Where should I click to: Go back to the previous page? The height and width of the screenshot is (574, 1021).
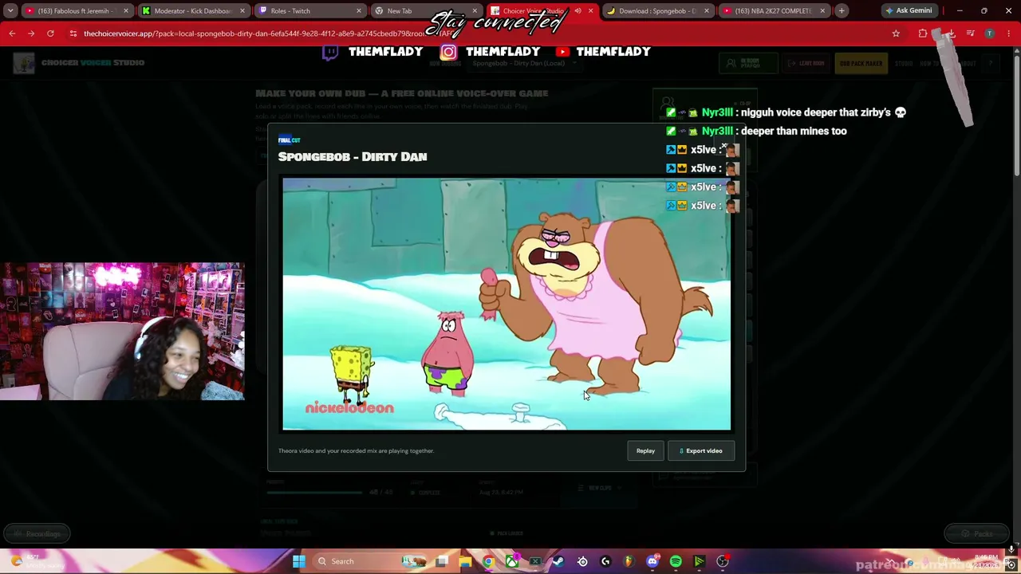click(12, 33)
